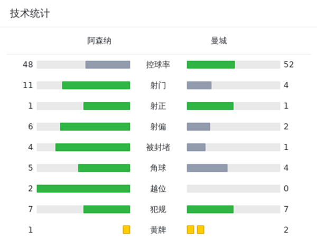This screenshot has height=242, width=317.
Task: Click the 技术统计 heading
Action: click(30, 14)
